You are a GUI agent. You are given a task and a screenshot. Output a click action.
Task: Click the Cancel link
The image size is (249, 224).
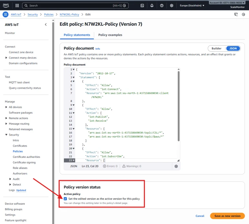pos(200,216)
